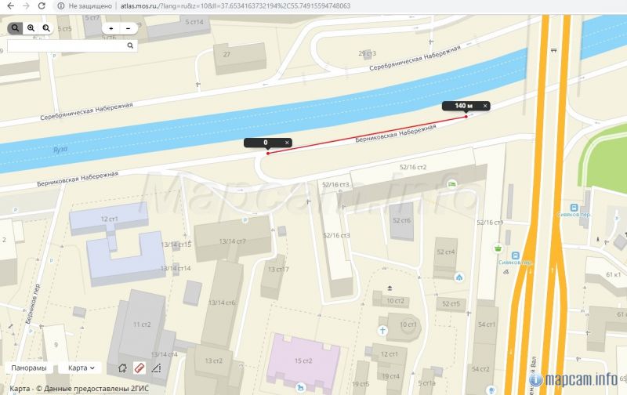Zoom in with the plus button
627x395 pixels.
pos(111,28)
